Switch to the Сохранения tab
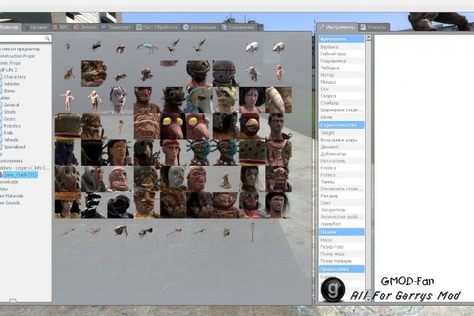This screenshot has height=316, width=474. [238, 27]
